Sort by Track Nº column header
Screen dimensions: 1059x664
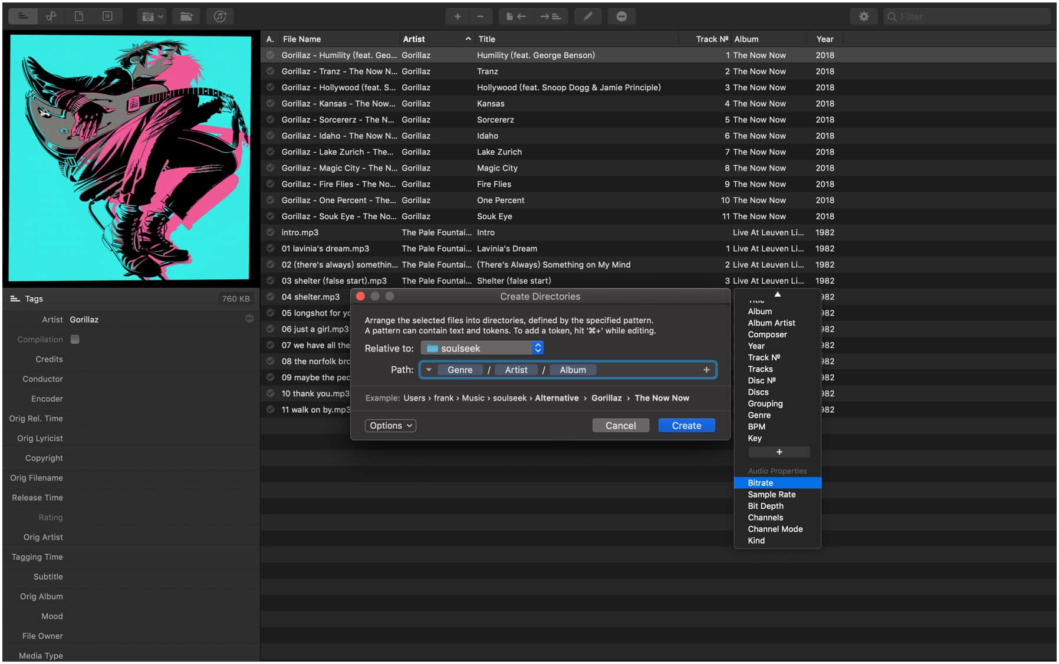click(705, 39)
